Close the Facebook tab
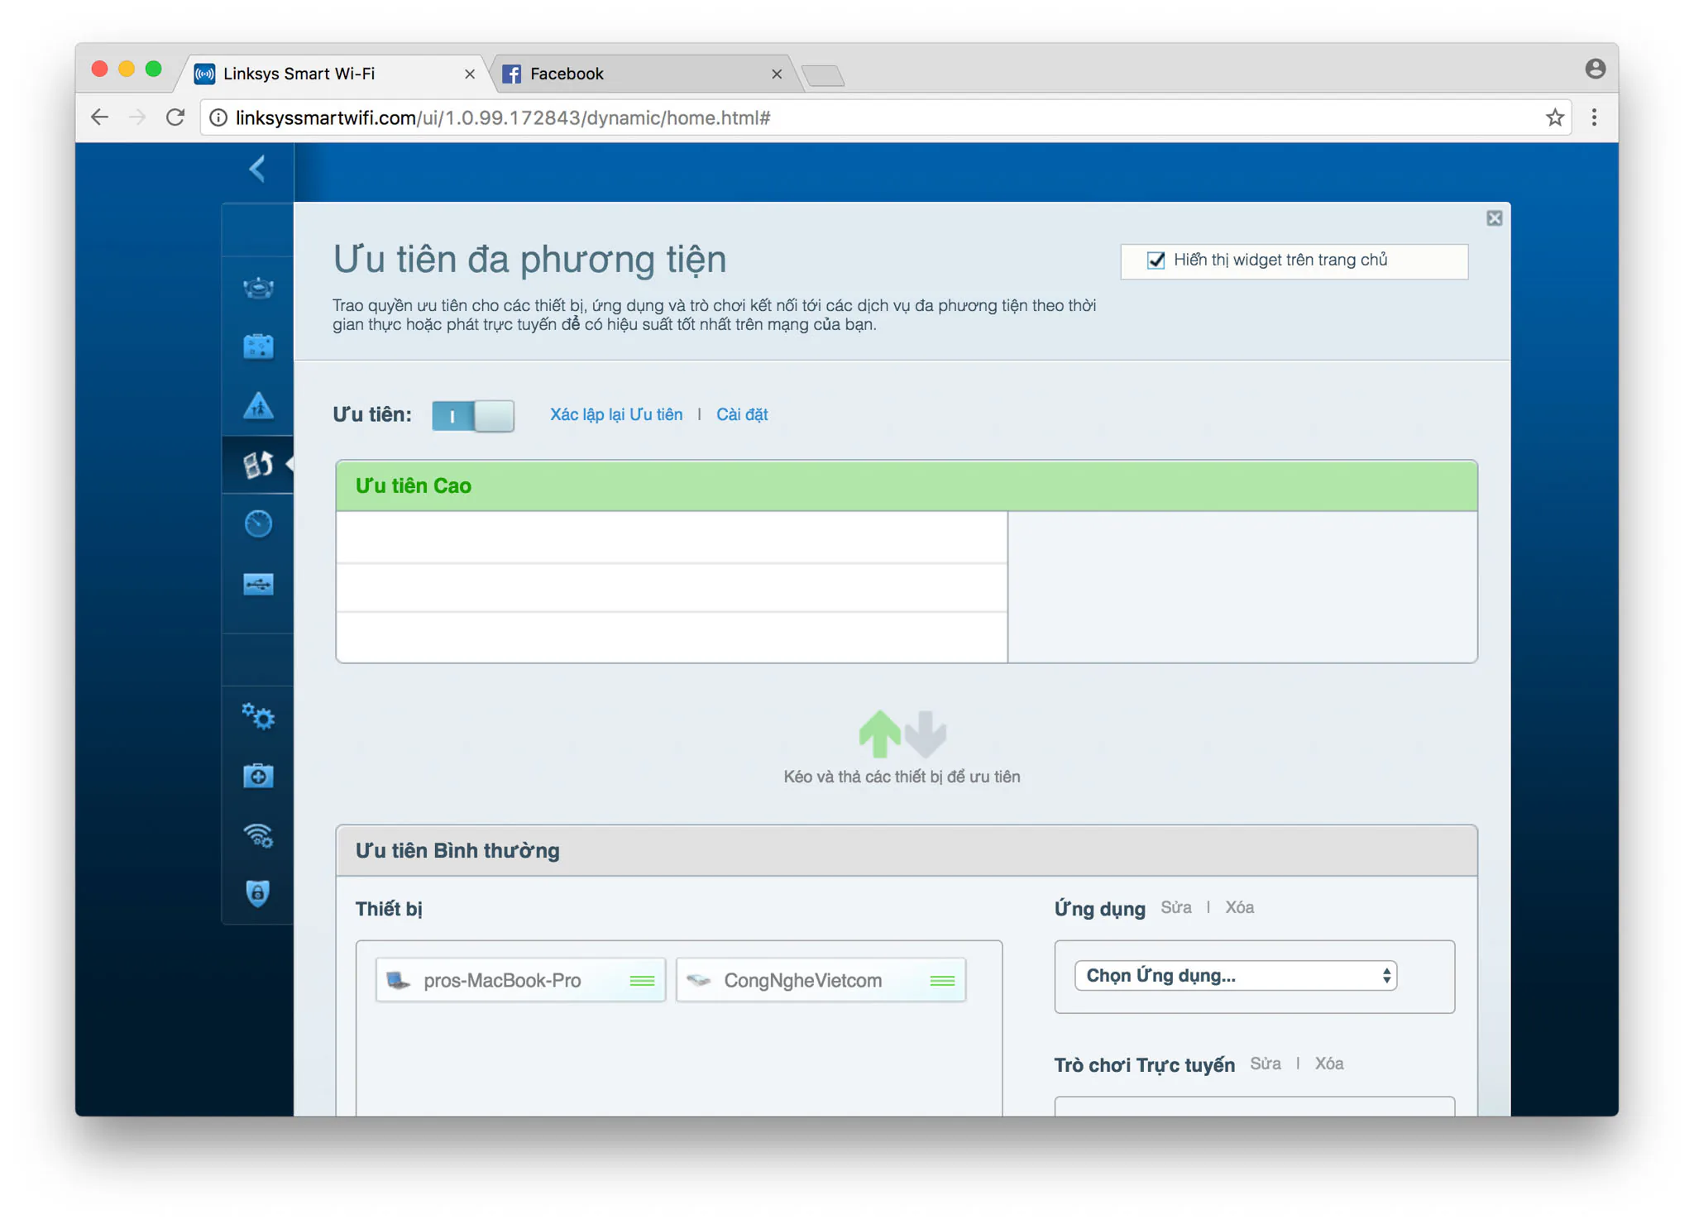This screenshot has width=1694, height=1224. click(x=776, y=74)
